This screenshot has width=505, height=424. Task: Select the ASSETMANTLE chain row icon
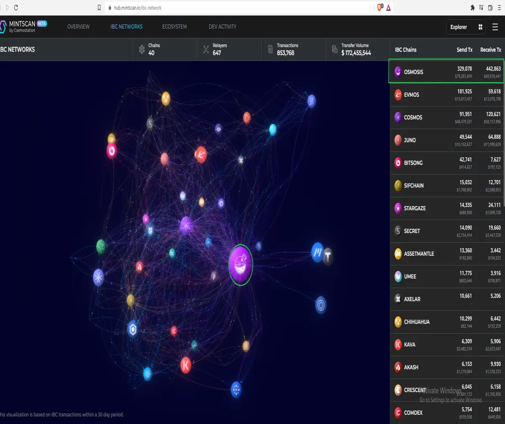click(398, 254)
